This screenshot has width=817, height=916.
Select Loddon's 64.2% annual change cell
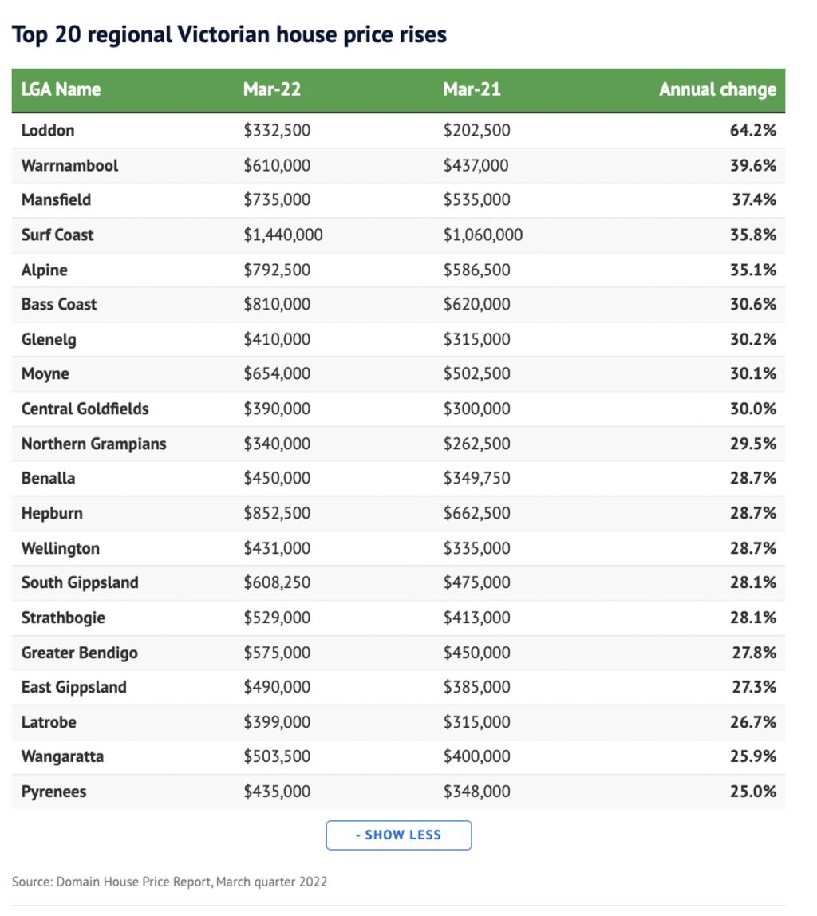[x=752, y=130]
